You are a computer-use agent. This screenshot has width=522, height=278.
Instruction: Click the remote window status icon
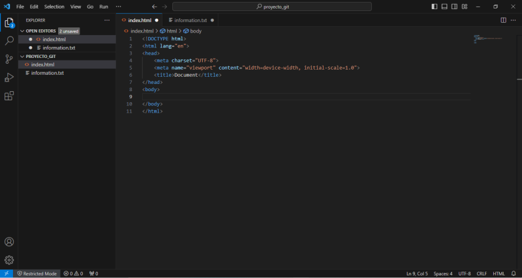(7, 273)
